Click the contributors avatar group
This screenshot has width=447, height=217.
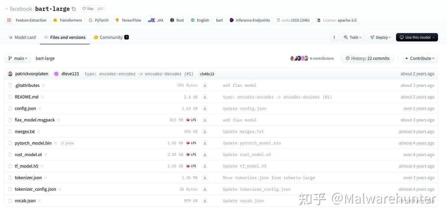tap(299, 58)
